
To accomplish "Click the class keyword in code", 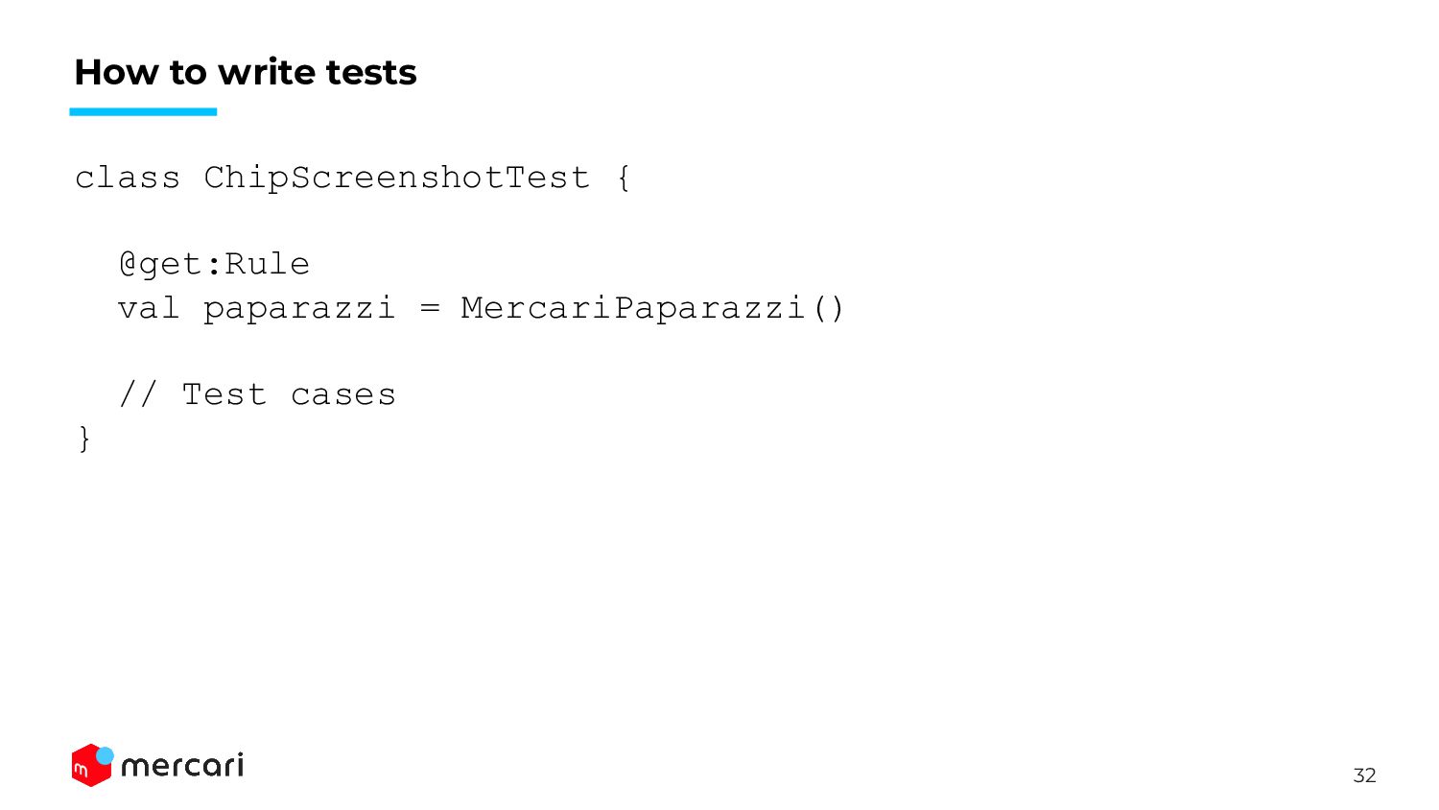I will tap(128, 178).
